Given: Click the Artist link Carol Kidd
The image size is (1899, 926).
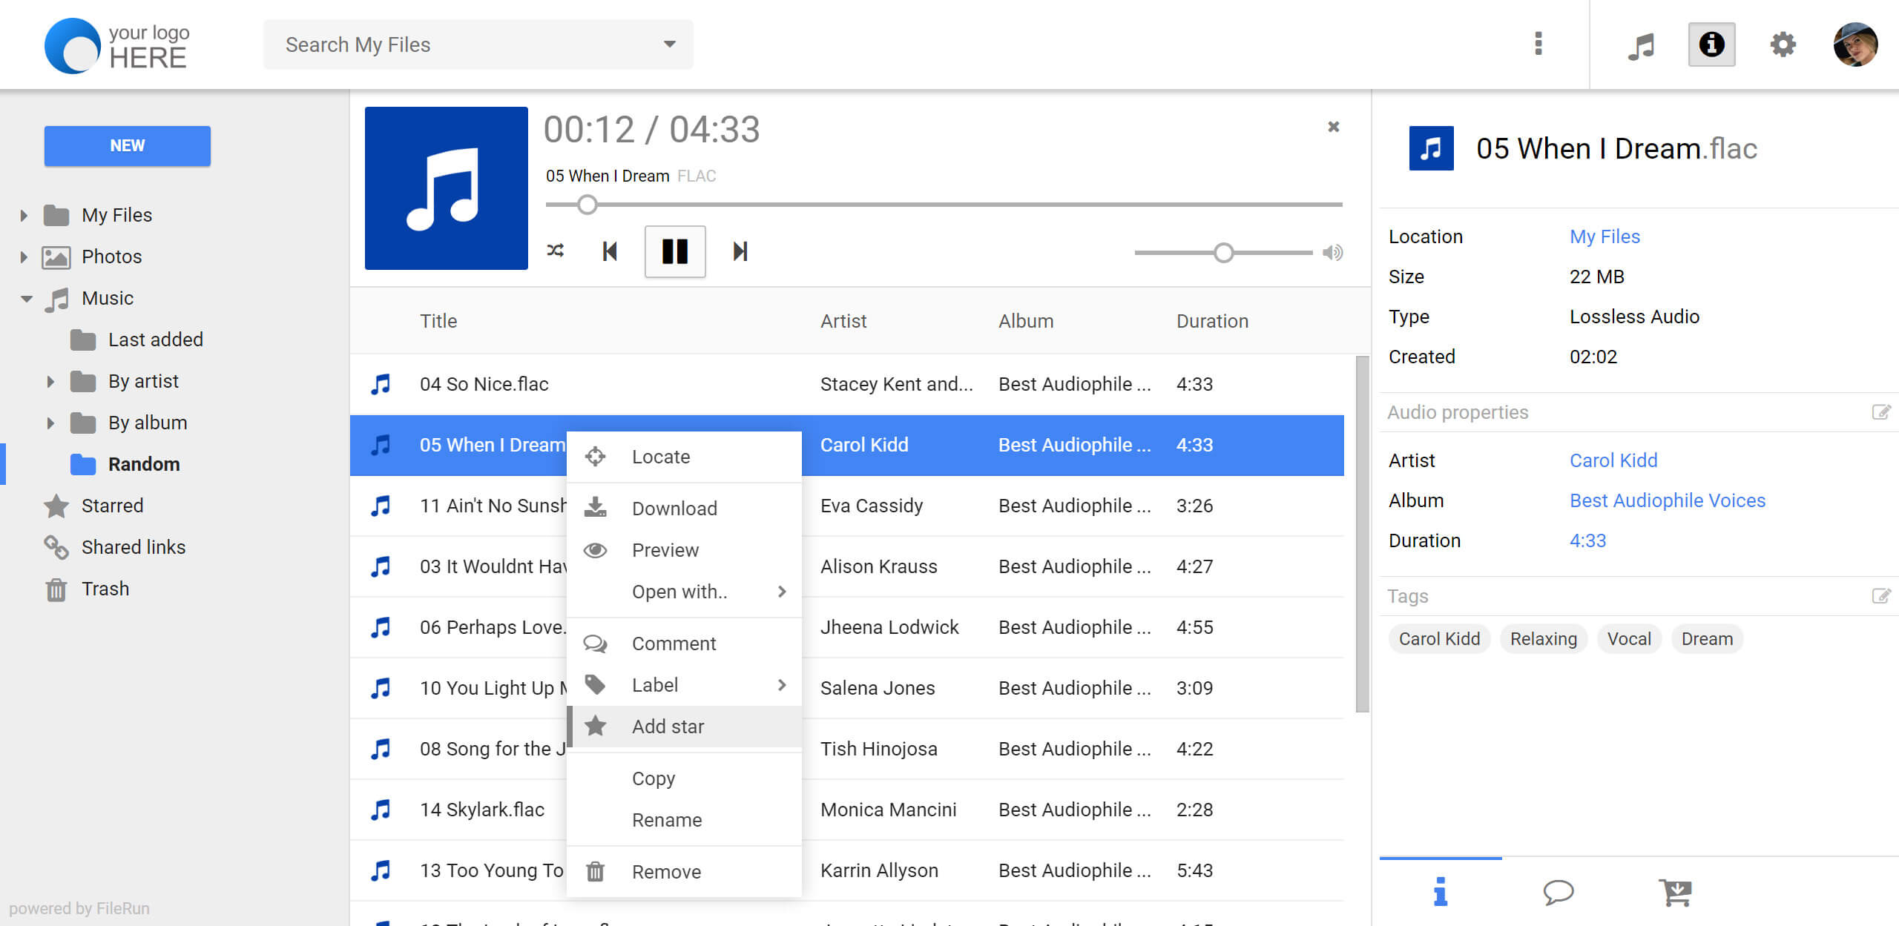Looking at the screenshot, I should [x=1612, y=460].
